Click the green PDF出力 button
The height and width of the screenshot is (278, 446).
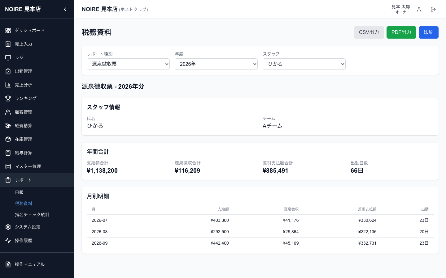401,32
